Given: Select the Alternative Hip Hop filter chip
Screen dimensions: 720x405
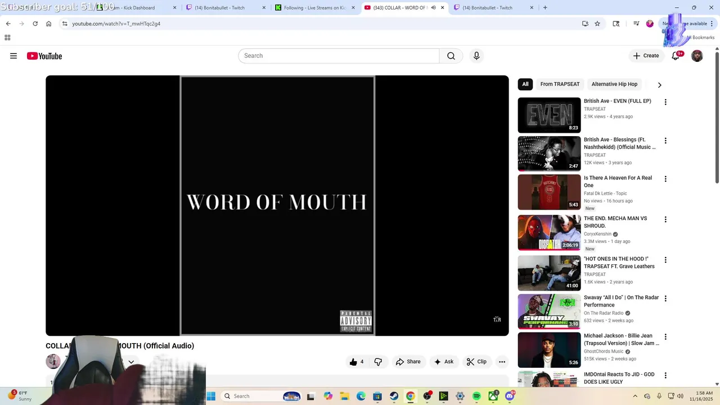Looking at the screenshot, I should coord(614,84).
